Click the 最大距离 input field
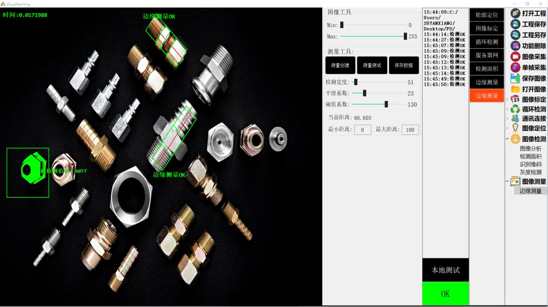This screenshot has height=307, width=548. [410, 130]
